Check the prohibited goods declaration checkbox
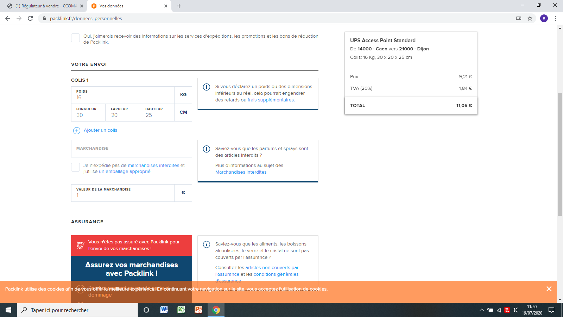 (x=75, y=167)
